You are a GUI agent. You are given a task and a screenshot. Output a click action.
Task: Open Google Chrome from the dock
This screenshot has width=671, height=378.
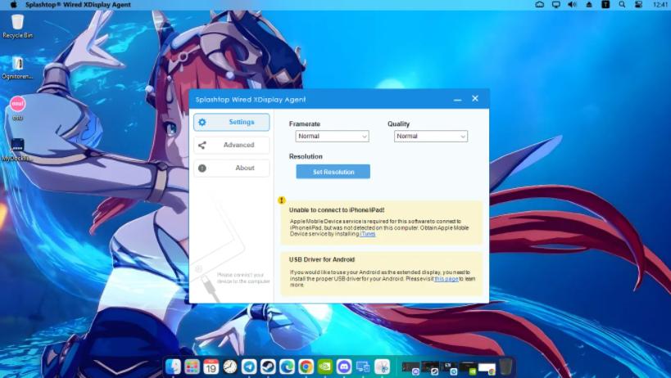pos(306,367)
